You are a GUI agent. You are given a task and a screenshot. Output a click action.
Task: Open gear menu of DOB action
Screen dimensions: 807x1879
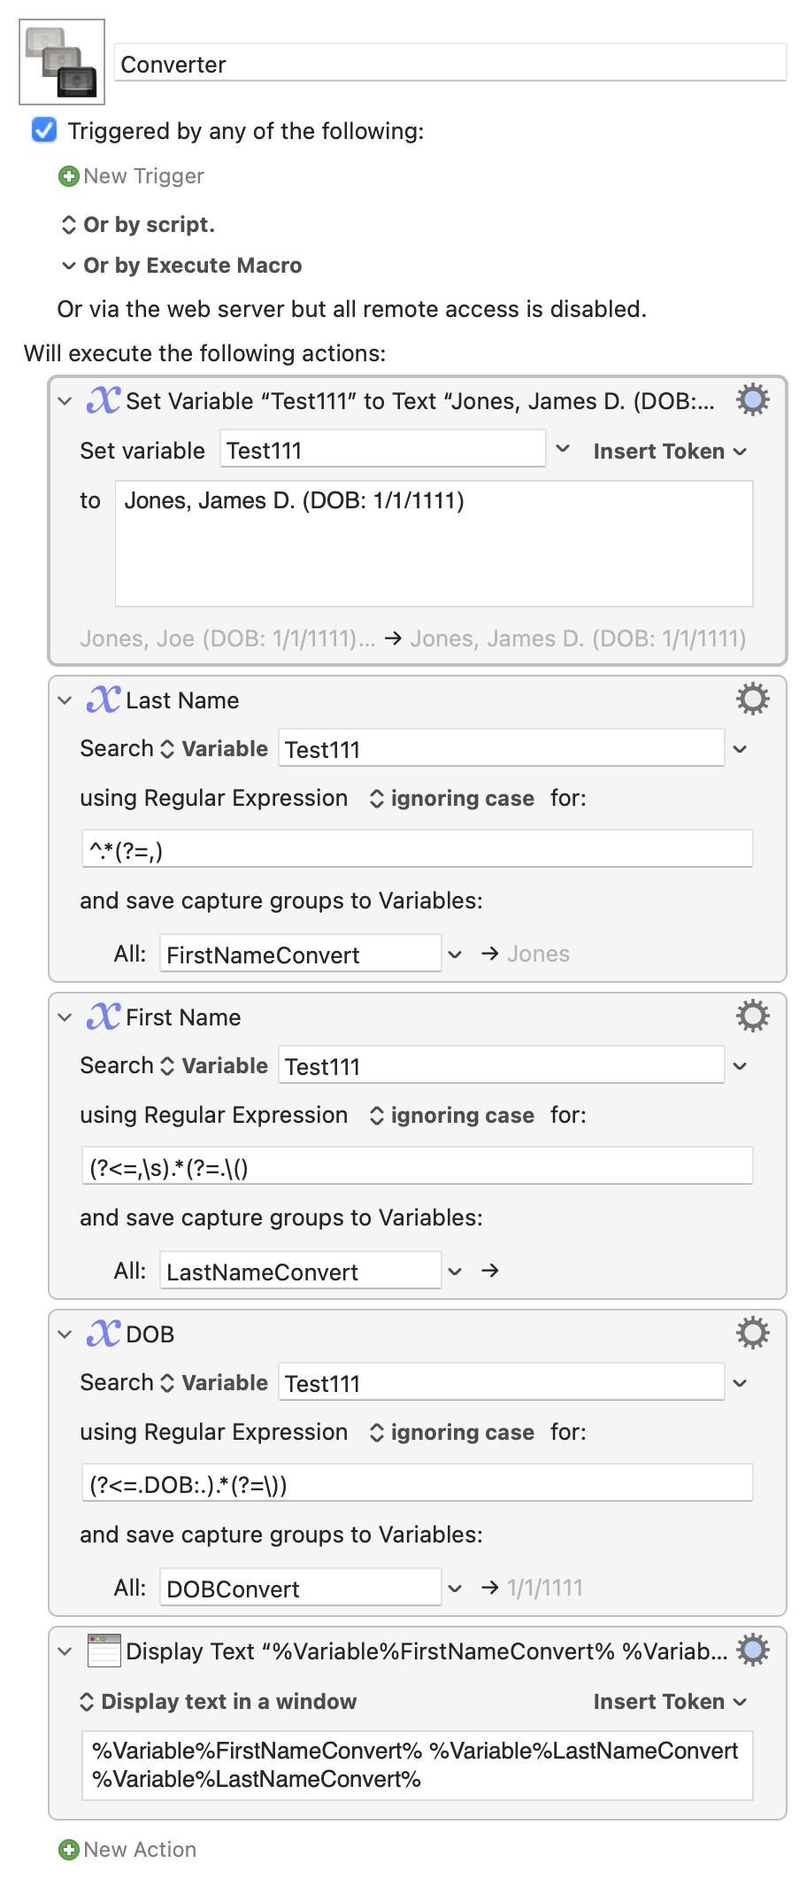pyautogui.click(x=752, y=1334)
